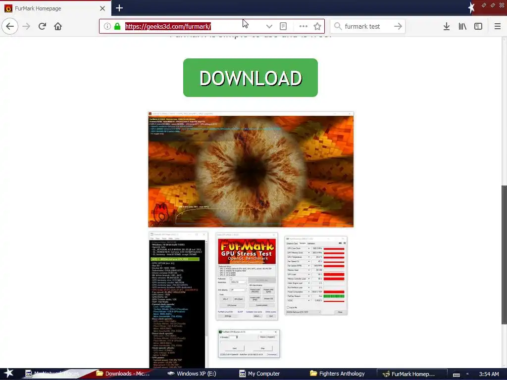This screenshot has height=380, width=507.
Task: Click the furmark test search field
Action: [x=367, y=27]
